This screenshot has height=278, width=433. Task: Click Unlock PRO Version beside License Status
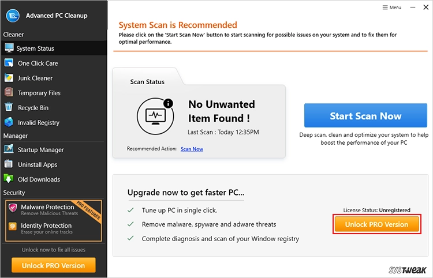point(376,224)
